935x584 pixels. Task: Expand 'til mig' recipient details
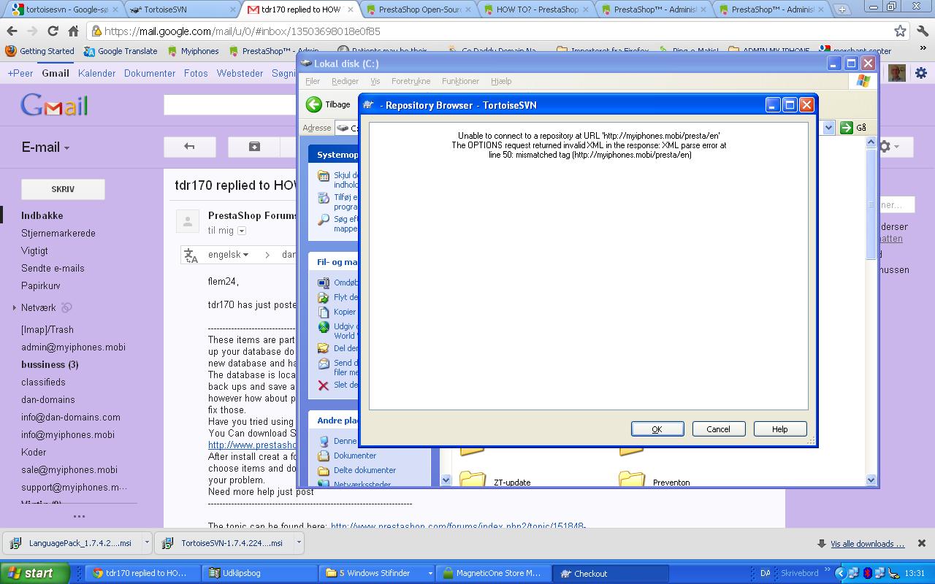click(242, 231)
